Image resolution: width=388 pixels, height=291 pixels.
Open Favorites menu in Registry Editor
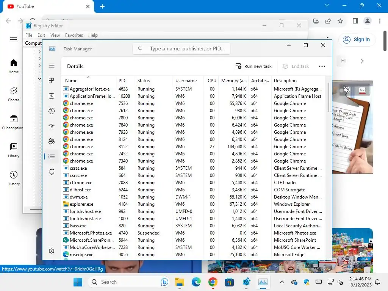[74, 35]
